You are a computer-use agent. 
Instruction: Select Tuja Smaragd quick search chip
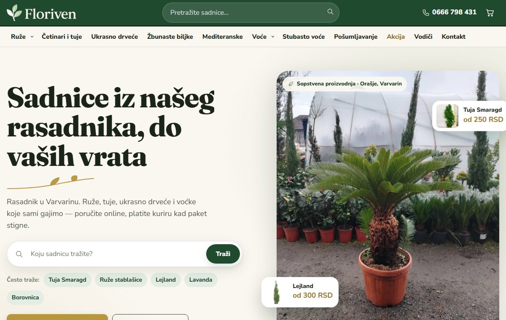click(67, 280)
